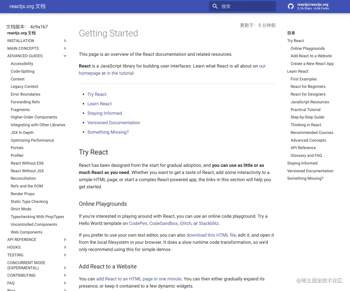The height and width of the screenshot is (291, 350).
Task: Jump to Staying Informed bullet link
Action: tap(105, 113)
